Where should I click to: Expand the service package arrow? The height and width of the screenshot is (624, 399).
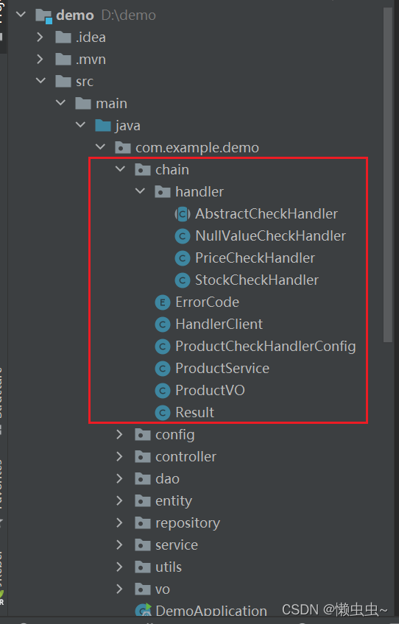tap(119, 545)
